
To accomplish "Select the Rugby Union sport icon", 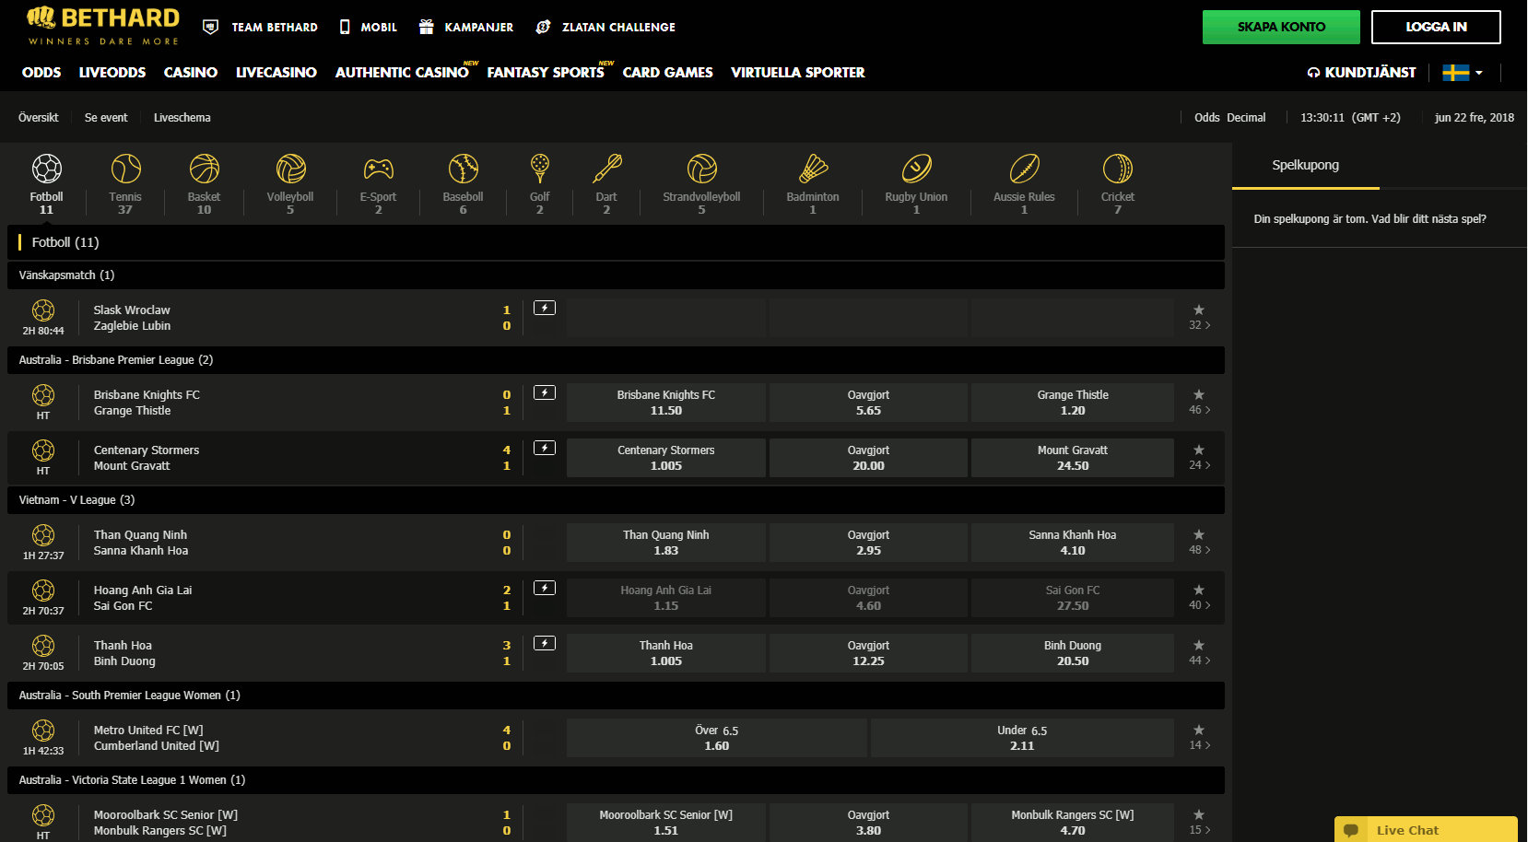I will (916, 169).
